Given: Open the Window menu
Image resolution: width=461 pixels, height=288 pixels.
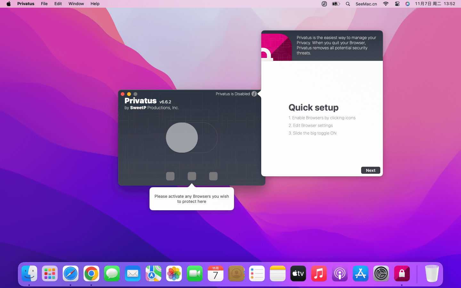Looking at the screenshot, I should coord(76,4).
